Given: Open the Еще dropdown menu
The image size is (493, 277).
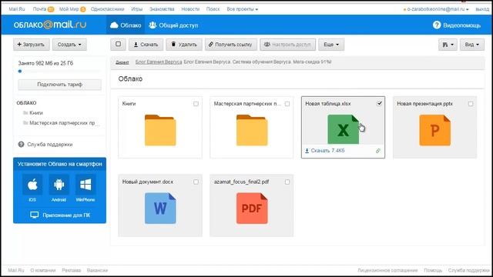Looking at the screenshot, I should click(x=331, y=45).
